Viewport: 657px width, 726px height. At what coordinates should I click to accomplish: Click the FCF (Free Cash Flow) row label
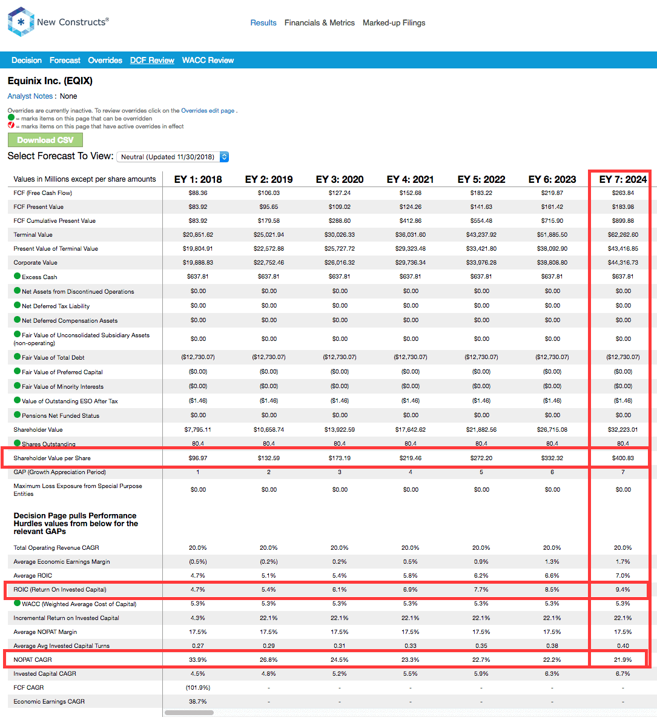tap(42, 193)
